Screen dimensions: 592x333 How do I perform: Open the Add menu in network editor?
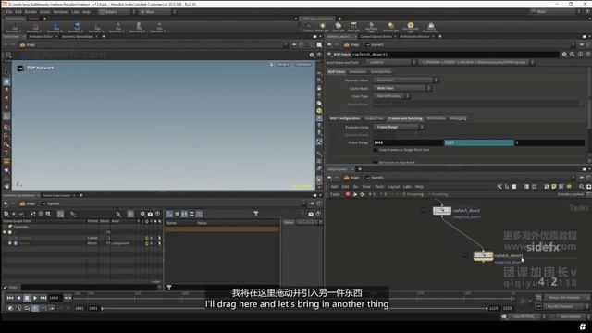pyautogui.click(x=334, y=187)
